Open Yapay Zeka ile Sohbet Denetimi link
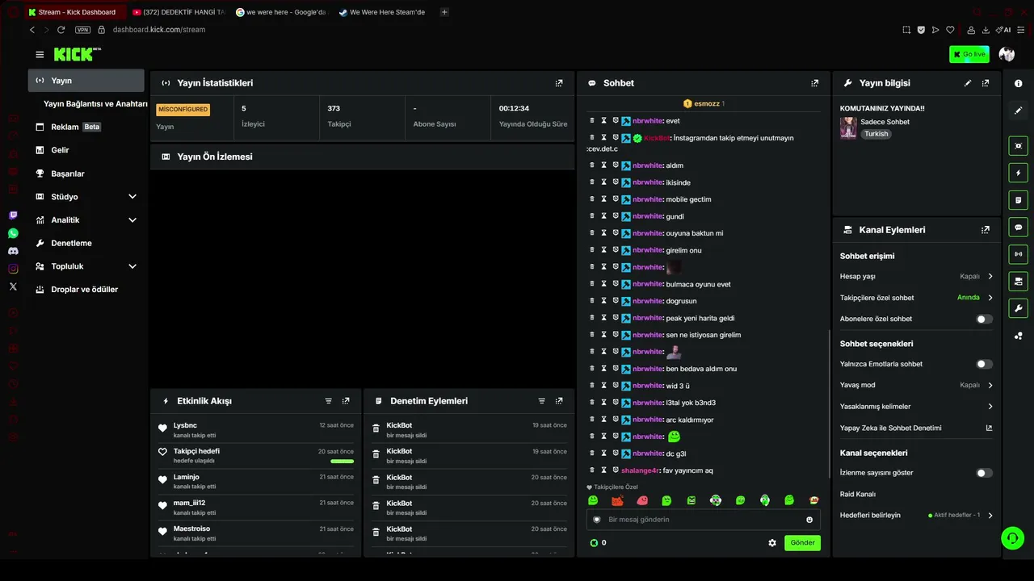Screen dimensions: 1034x581 pos(916,428)
